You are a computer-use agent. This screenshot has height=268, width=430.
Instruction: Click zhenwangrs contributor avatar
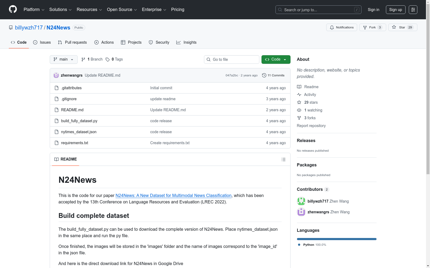click(x=301, y=212)
